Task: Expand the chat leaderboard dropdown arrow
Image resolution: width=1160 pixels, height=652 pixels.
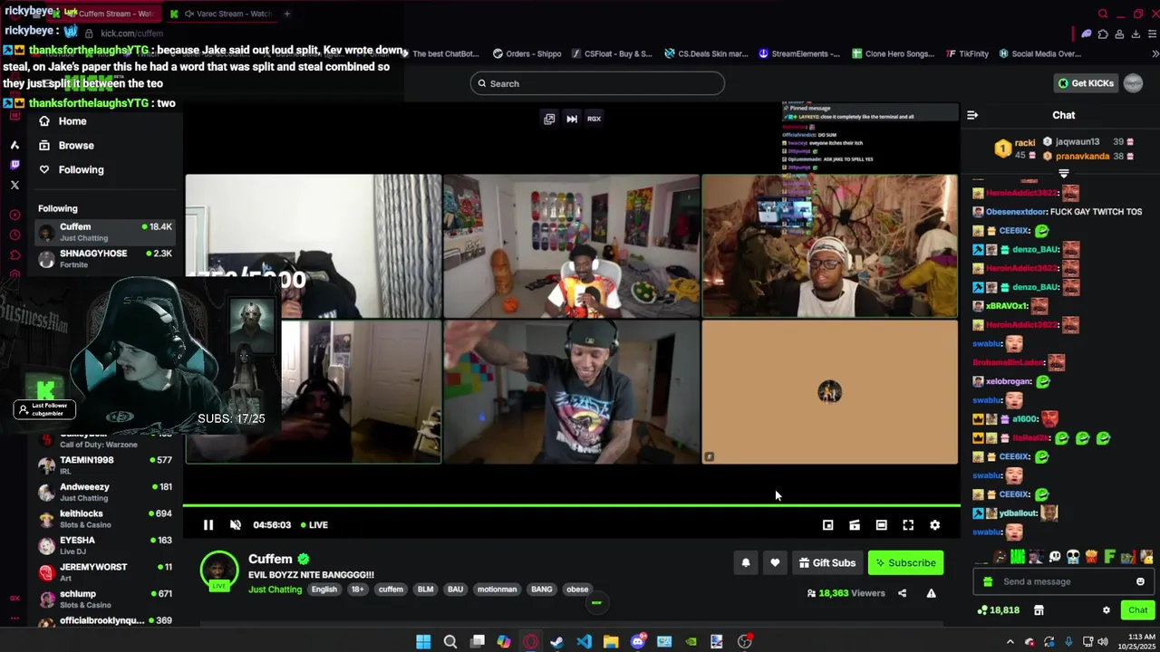Action: pos(1064,173)
